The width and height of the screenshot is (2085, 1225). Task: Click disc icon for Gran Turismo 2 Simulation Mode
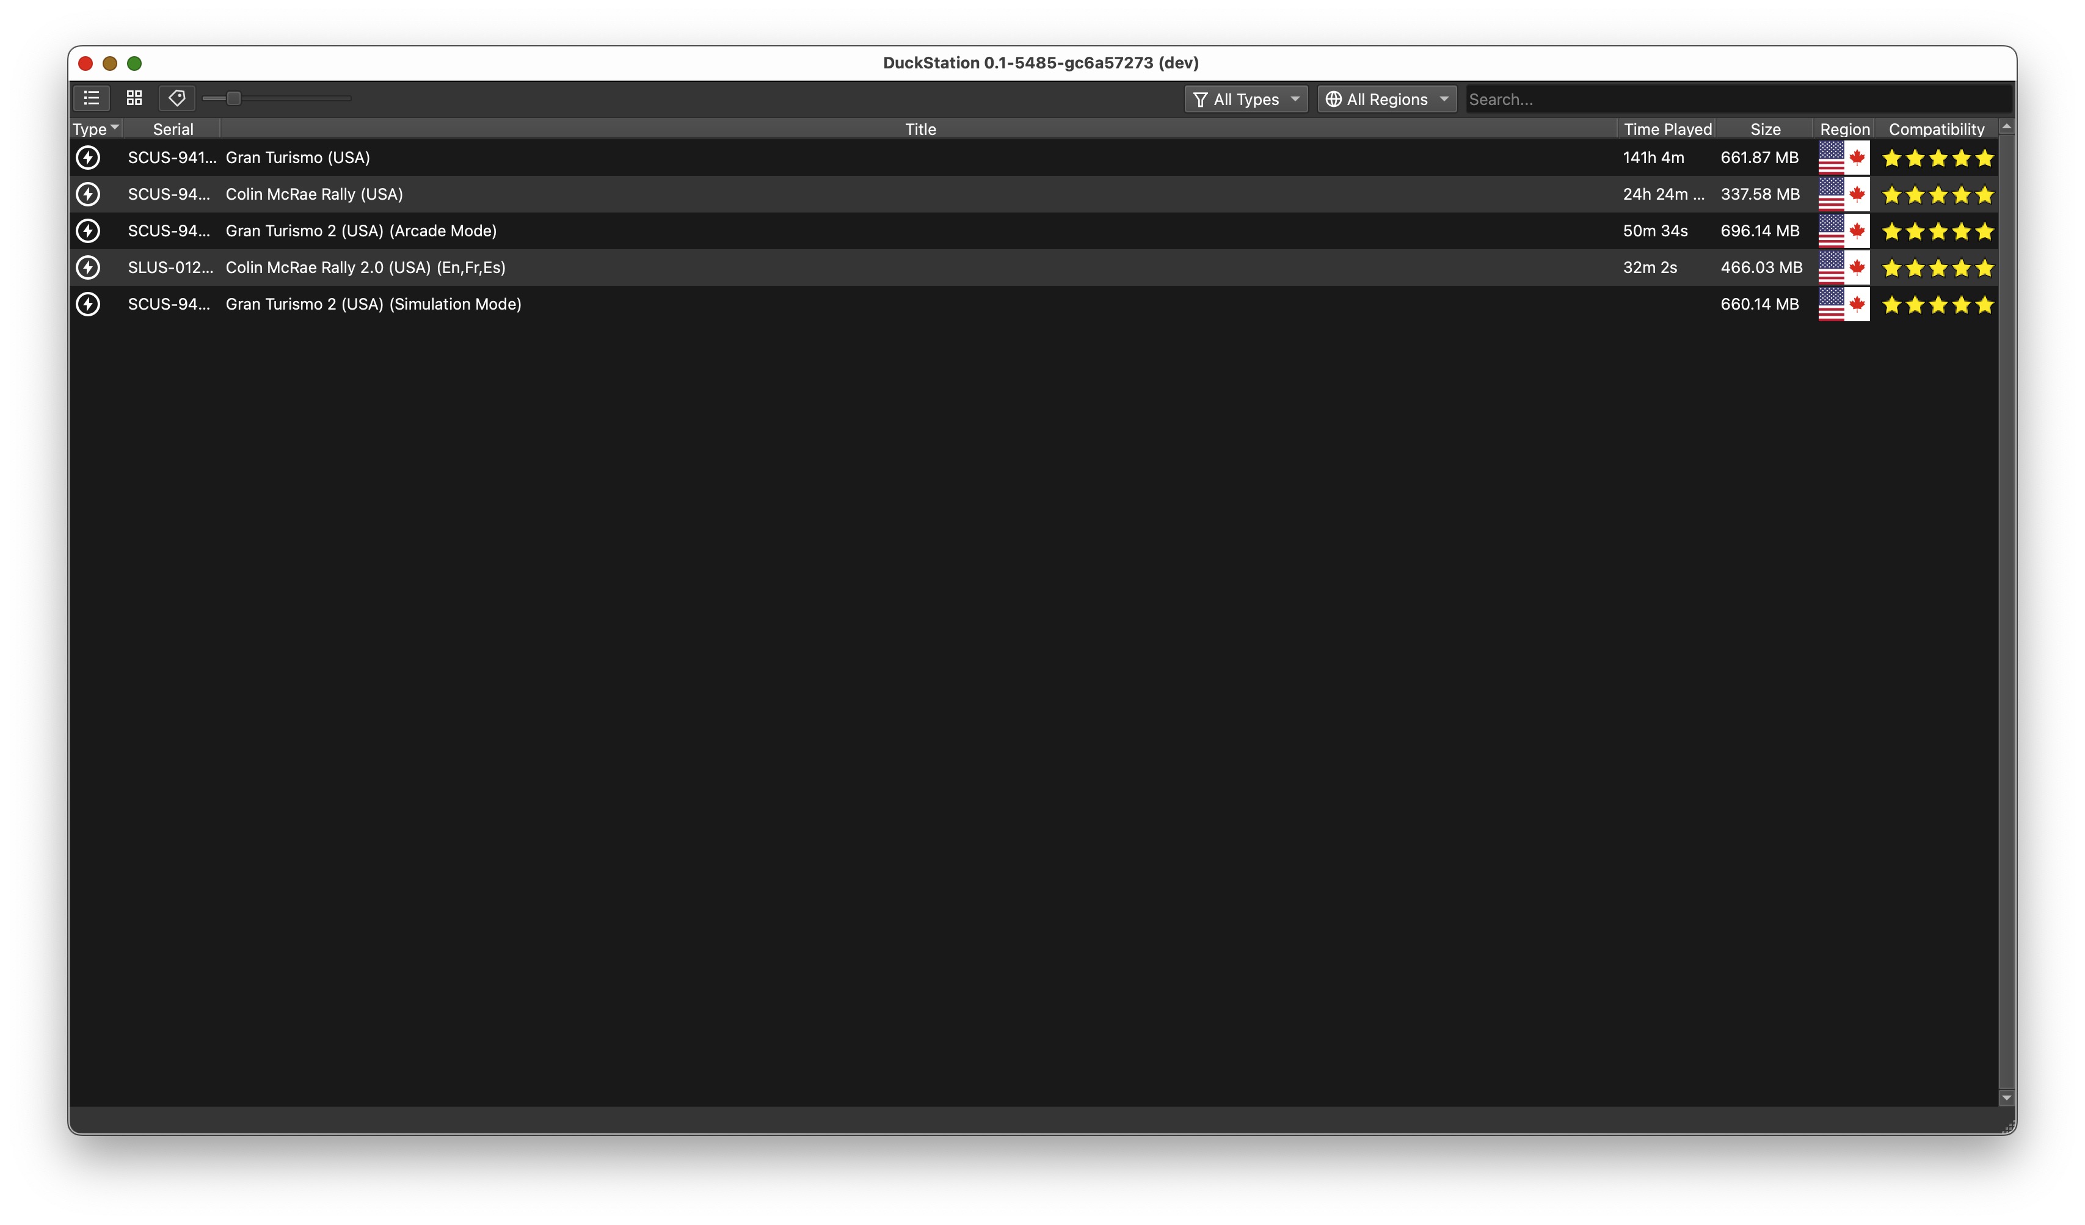(88, 304)
